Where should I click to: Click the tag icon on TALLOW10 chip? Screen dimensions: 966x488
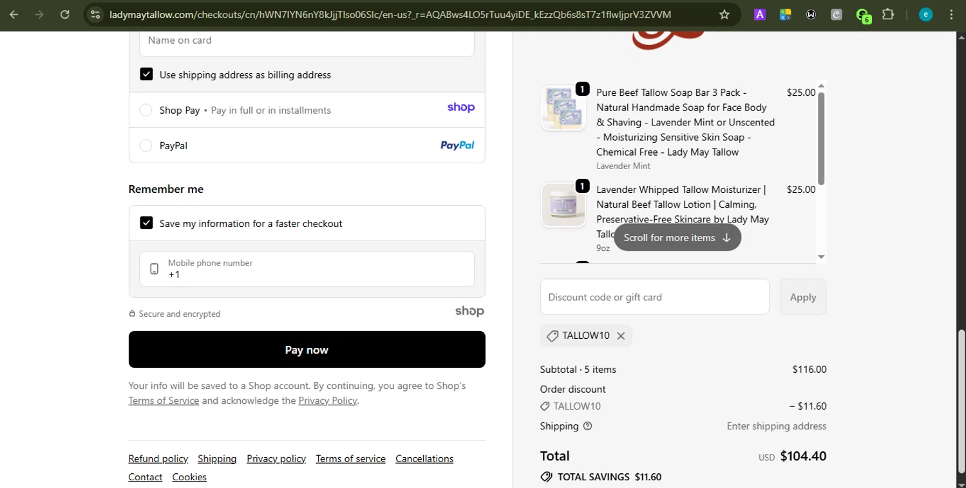(x=552, y=336)
